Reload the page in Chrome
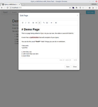This screenshot has height=107, width=98. [7, 8]
